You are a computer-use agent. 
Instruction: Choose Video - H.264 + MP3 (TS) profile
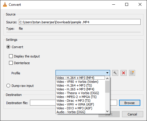pos(80,85)
